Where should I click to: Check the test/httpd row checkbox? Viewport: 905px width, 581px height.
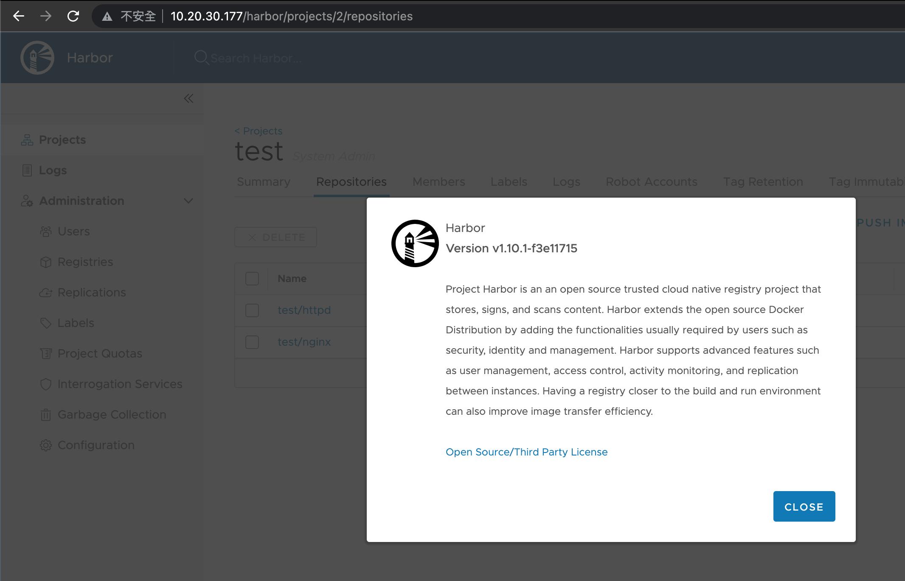click(252, 310)
